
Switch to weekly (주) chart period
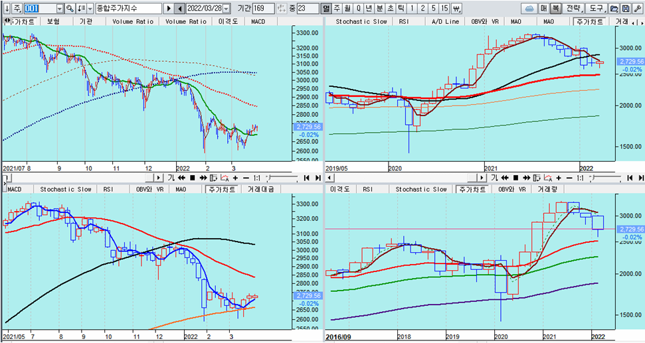click(x=337, y=9)
